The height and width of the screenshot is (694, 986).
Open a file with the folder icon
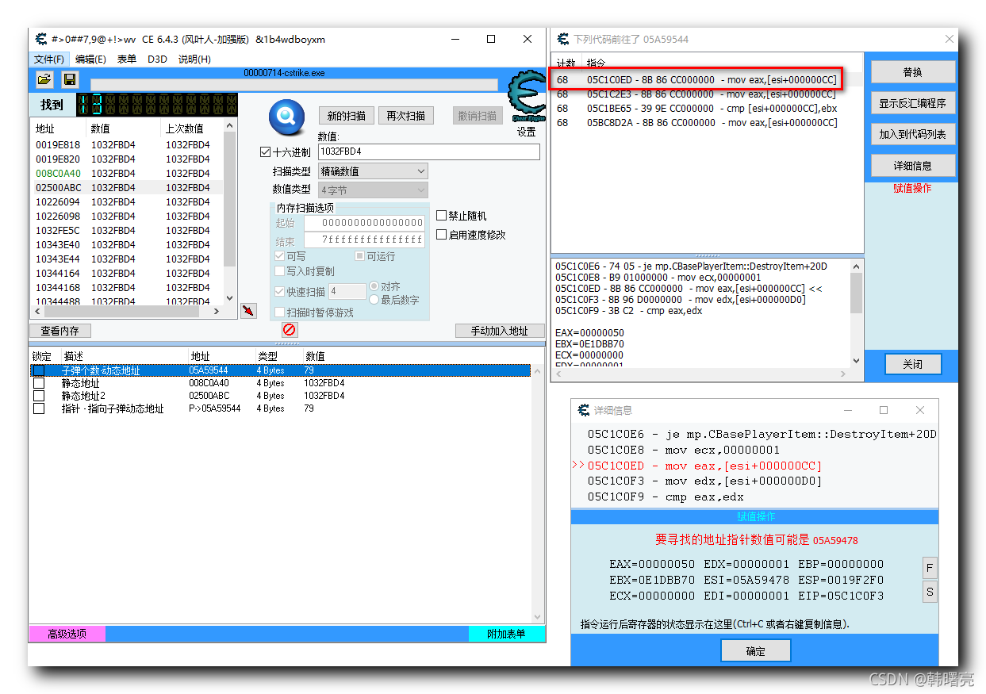[x=44, y=79]
